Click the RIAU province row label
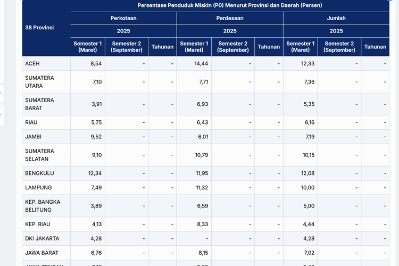This screenshot has width=399, height=266. (32, 122)
